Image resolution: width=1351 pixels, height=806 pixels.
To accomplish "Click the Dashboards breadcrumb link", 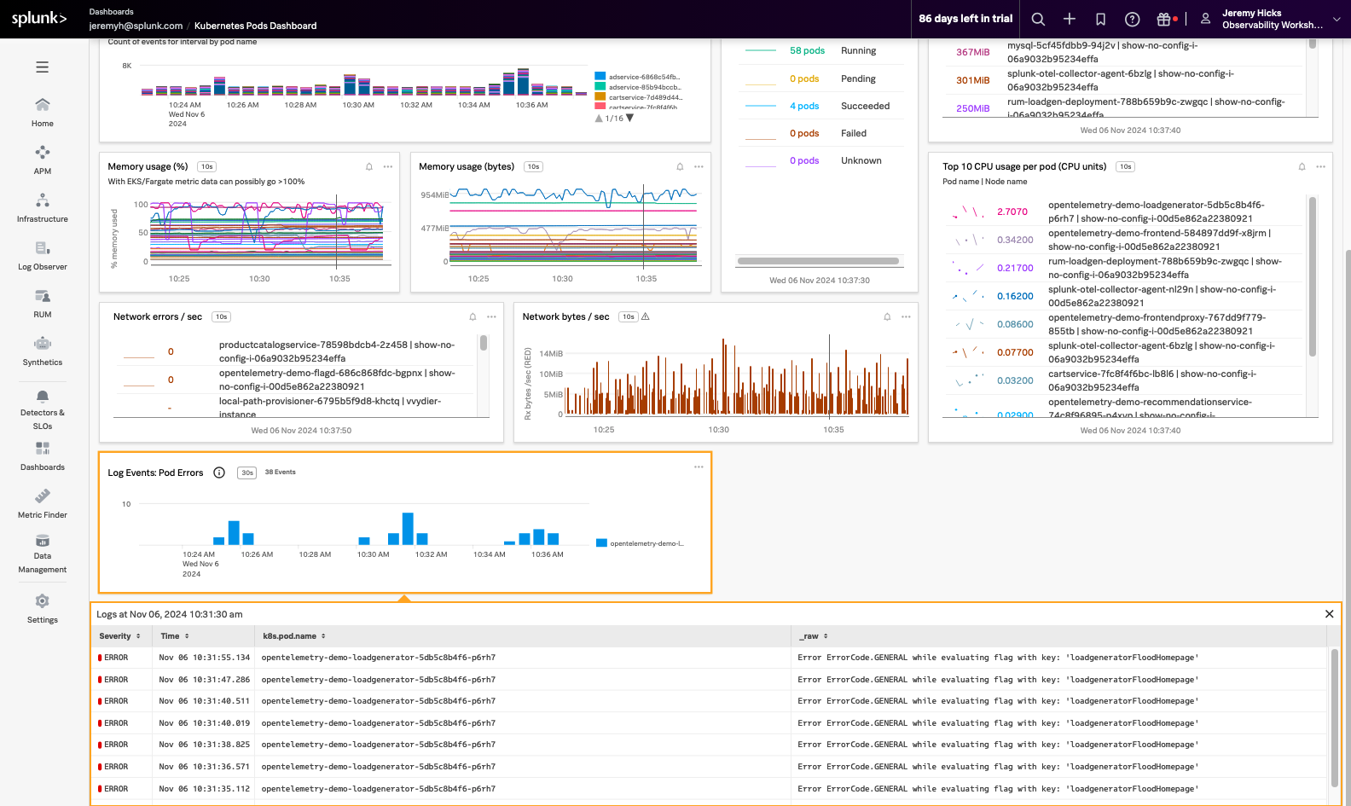I will tap(111, 12).
